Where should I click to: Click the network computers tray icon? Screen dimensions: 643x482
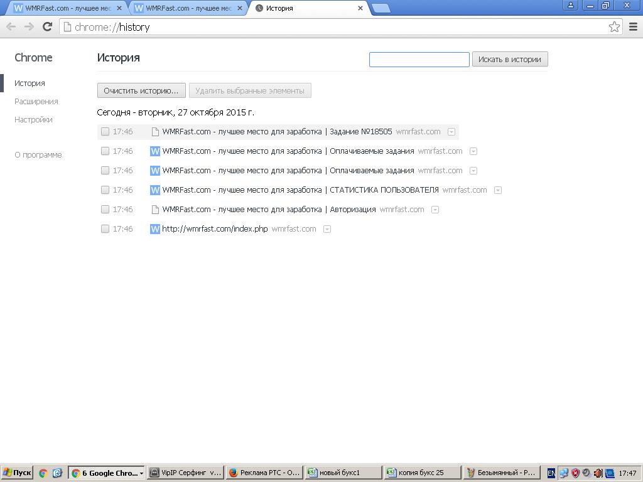tap(564, 473)
